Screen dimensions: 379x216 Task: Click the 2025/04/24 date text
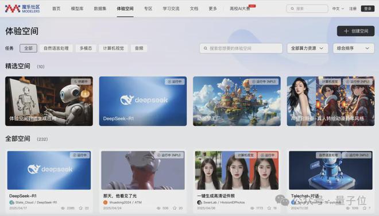click(x=112, y=208)
